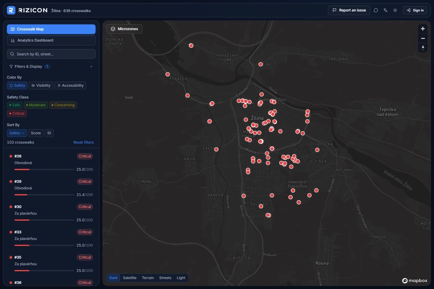
Task: Click Report an issue button
Action: pos(349,10)
